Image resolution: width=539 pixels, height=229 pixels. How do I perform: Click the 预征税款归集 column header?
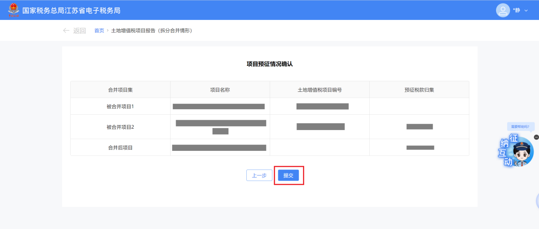pyautogui.click(x=419, y=90)
